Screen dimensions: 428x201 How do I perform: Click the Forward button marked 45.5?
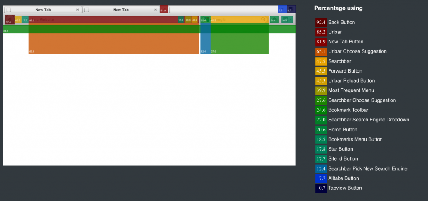tap(18, 20)
